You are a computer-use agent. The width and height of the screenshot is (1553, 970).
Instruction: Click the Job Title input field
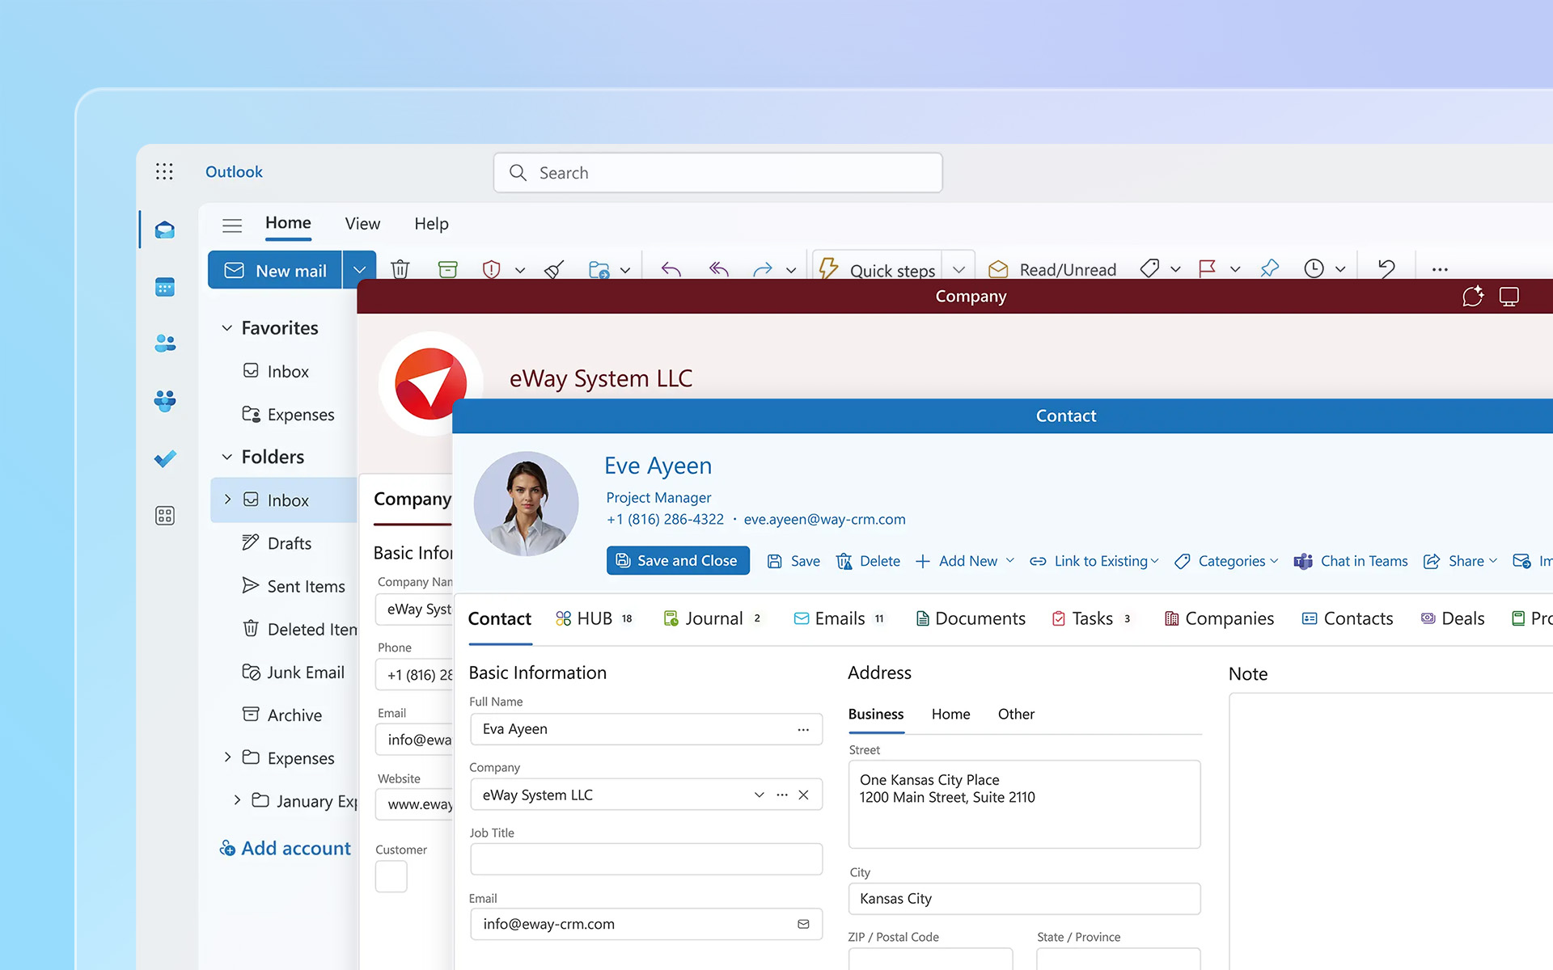(x=646, y=858)
